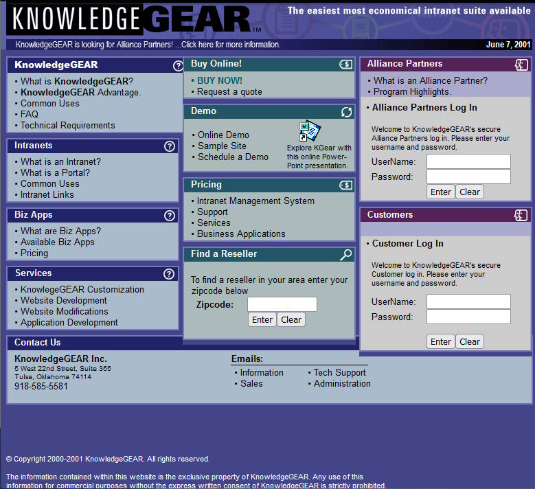Open What is an Intranet? link

coord(60,161)
